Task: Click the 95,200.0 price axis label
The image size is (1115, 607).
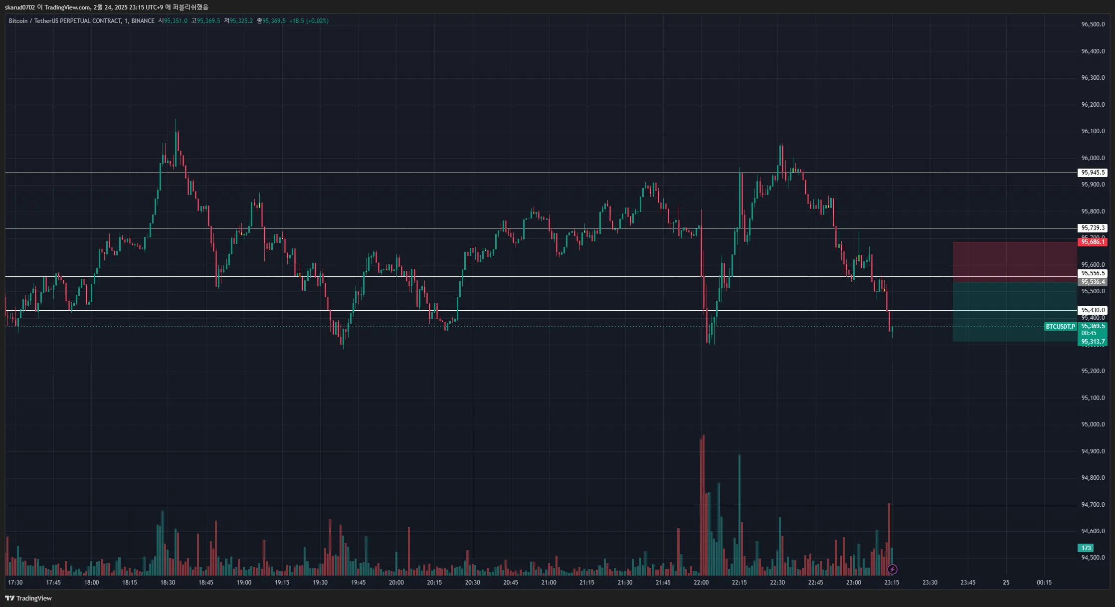Action: coord(1093,371)
